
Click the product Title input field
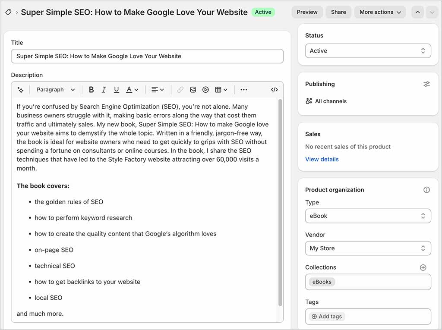point(147,56)
